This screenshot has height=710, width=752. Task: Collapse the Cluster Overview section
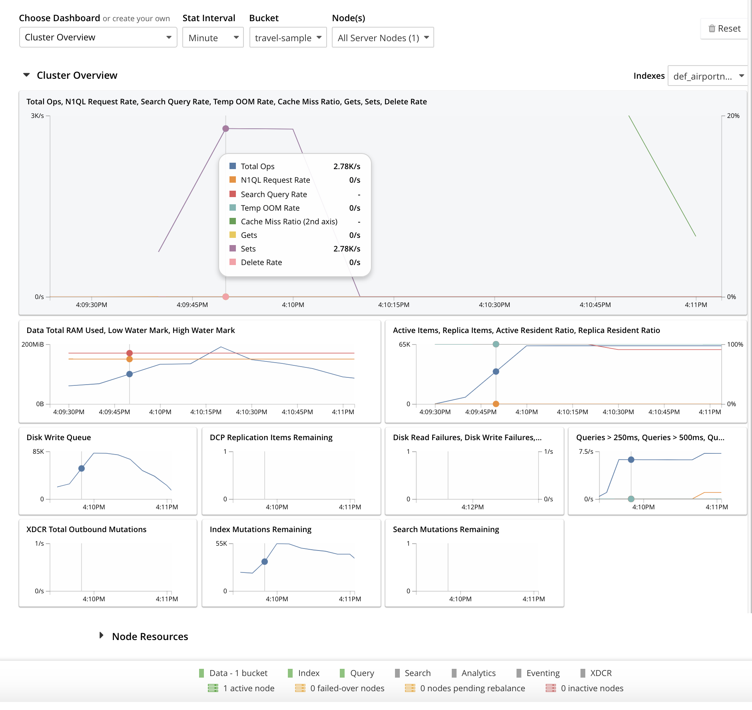26,75
